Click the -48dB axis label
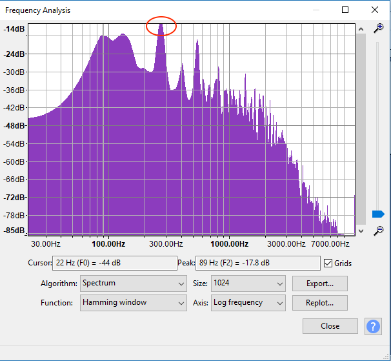 [14, 125]
